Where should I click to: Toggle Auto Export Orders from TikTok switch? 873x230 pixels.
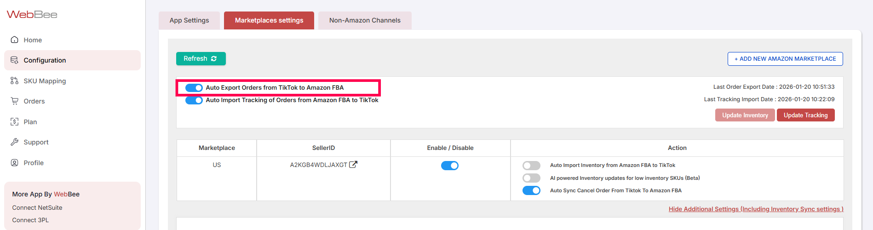point(194,88)
